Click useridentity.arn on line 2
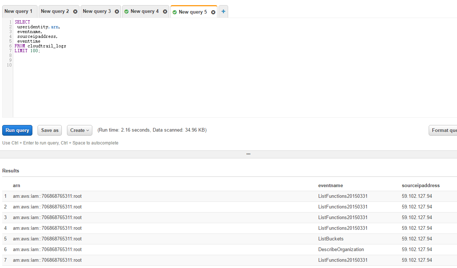 [38, 27]
